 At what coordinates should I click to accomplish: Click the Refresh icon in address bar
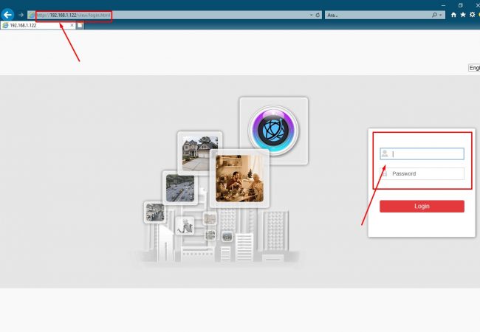click(318, 15)
